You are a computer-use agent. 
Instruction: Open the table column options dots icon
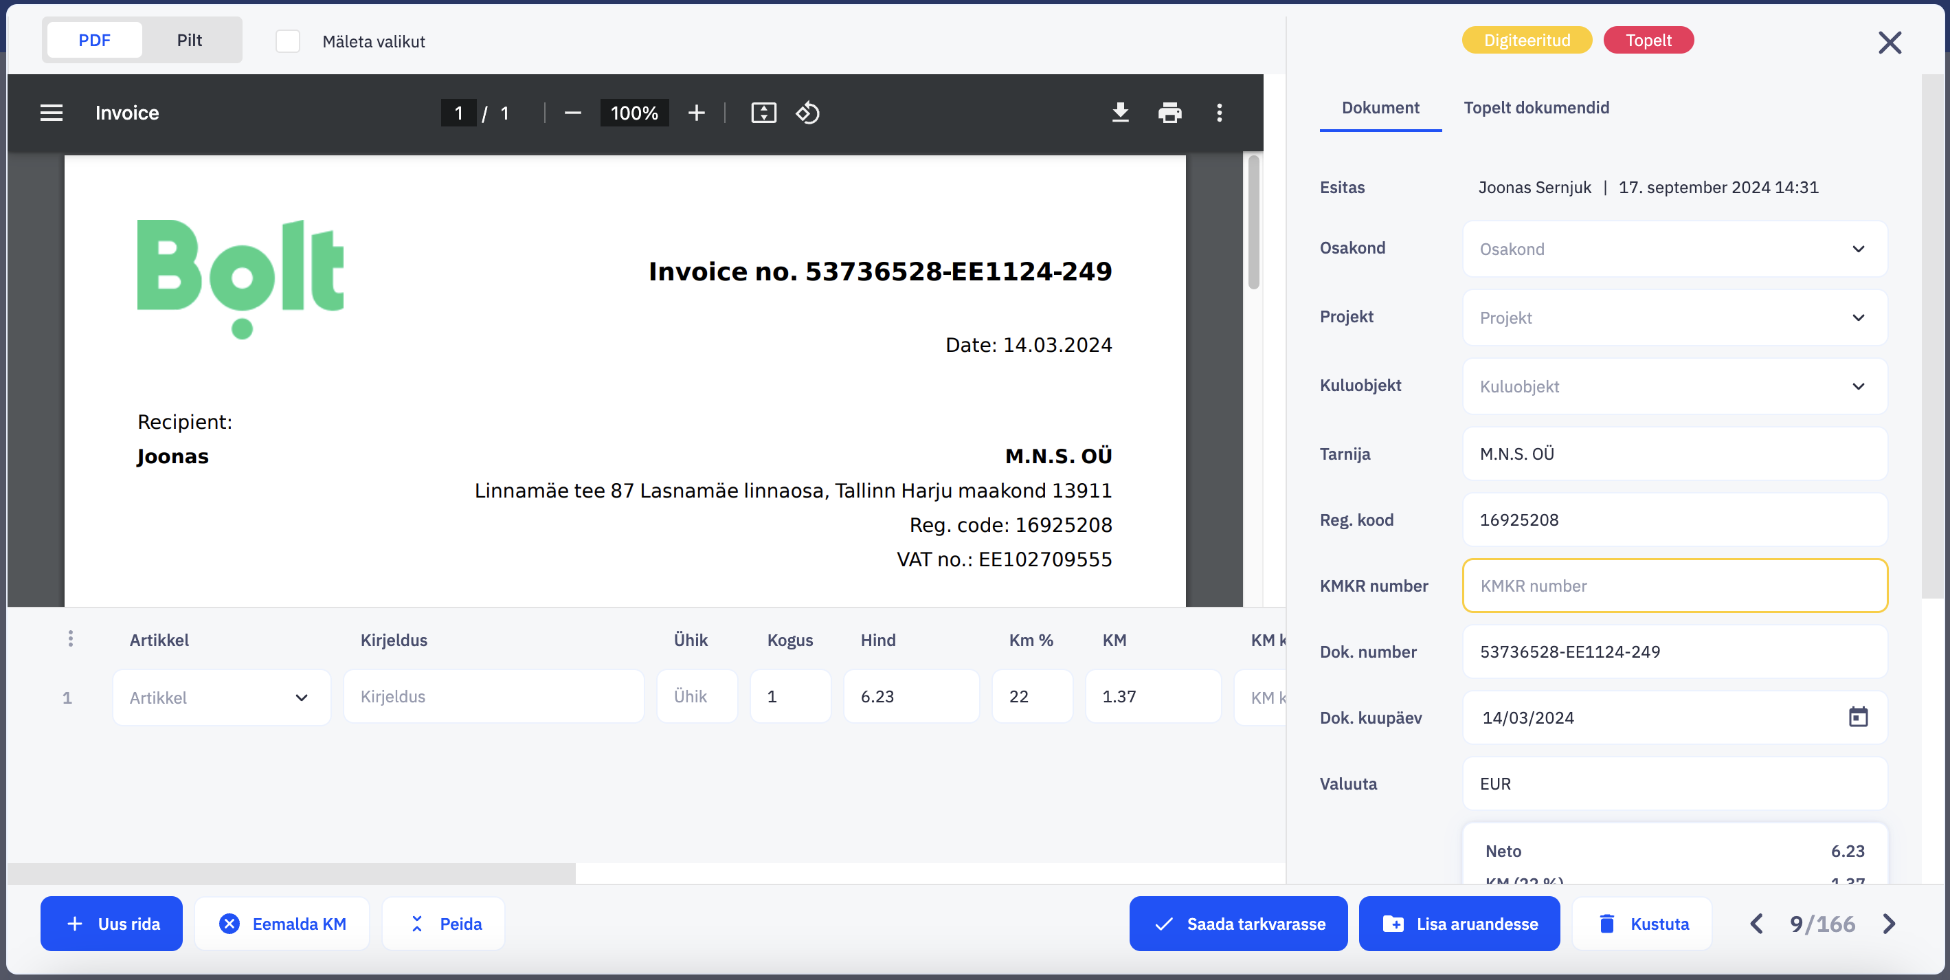(x=70, y=638)
